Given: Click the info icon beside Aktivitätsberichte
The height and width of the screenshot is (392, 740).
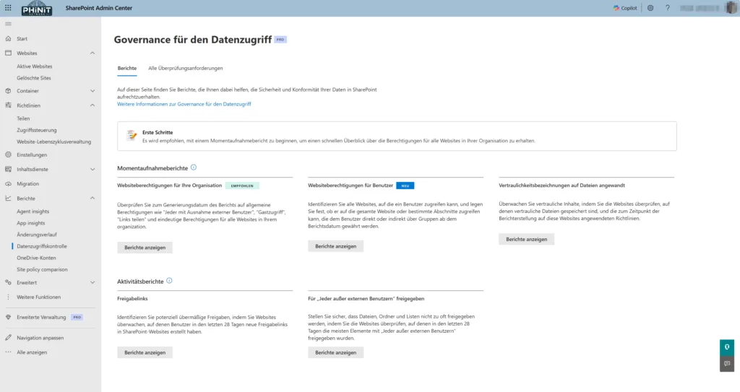Looking at the screenshot, I should pyautogui.click(x=169, y=281).
